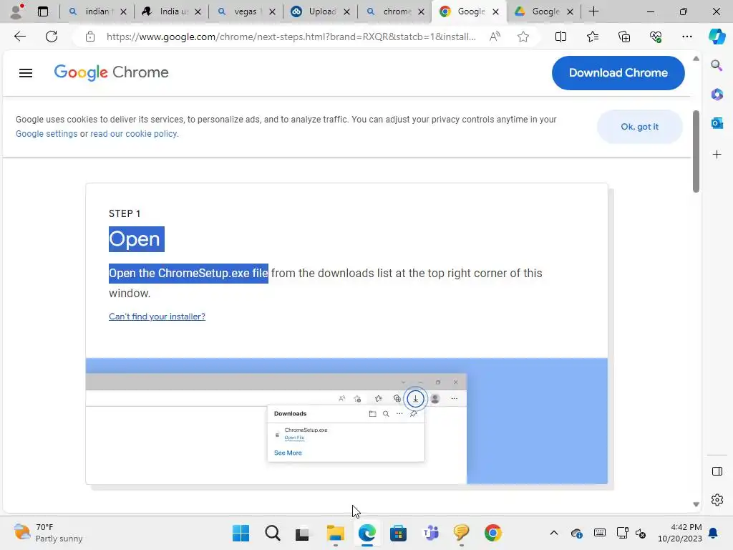Open Windows Start menu

(x=241, y=533)
